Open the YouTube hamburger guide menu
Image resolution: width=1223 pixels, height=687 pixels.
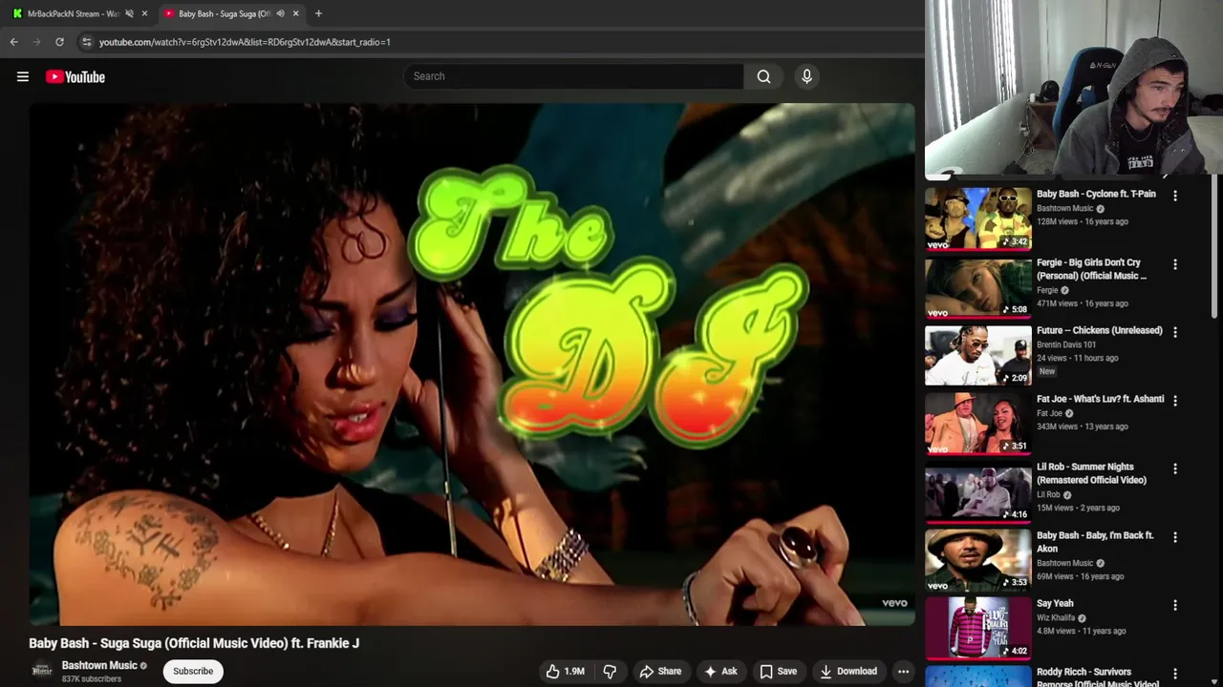coord(23,76)
